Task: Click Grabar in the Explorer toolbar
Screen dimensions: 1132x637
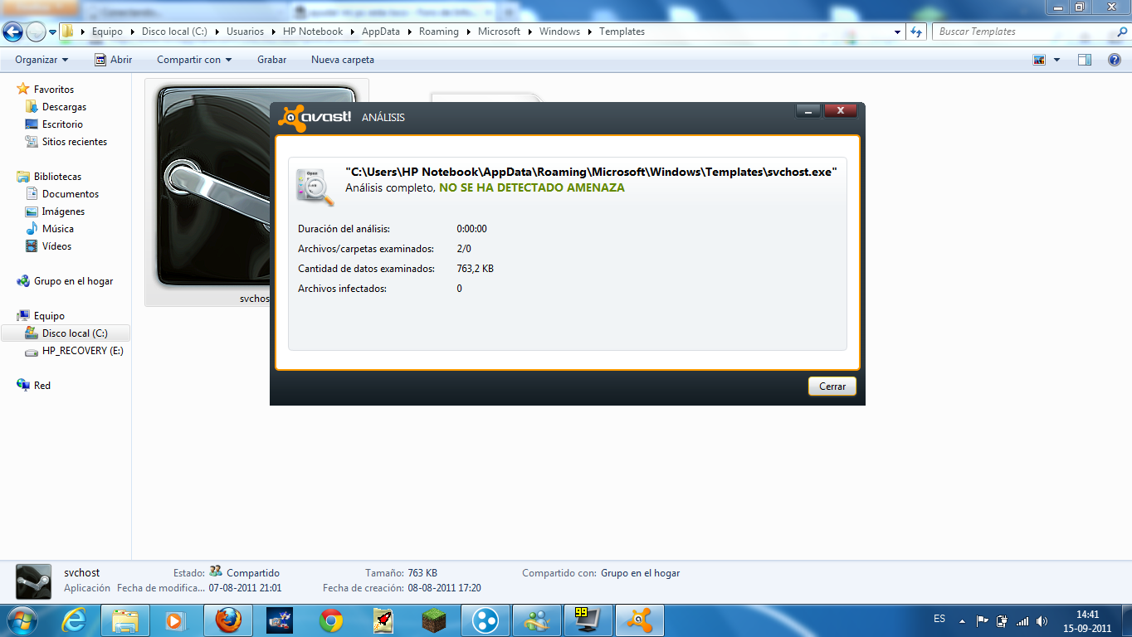Action: [271, 60]
